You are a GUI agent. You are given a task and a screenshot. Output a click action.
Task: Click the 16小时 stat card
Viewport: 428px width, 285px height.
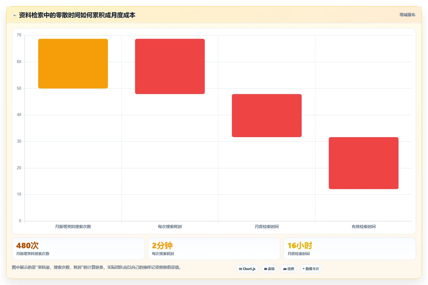point(349,249)
